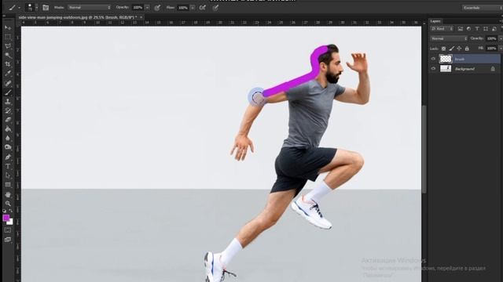Click the layer Fill percentage field
Image resolution: width=503 pixels, height=282 pixels.
tap(491, 49)
